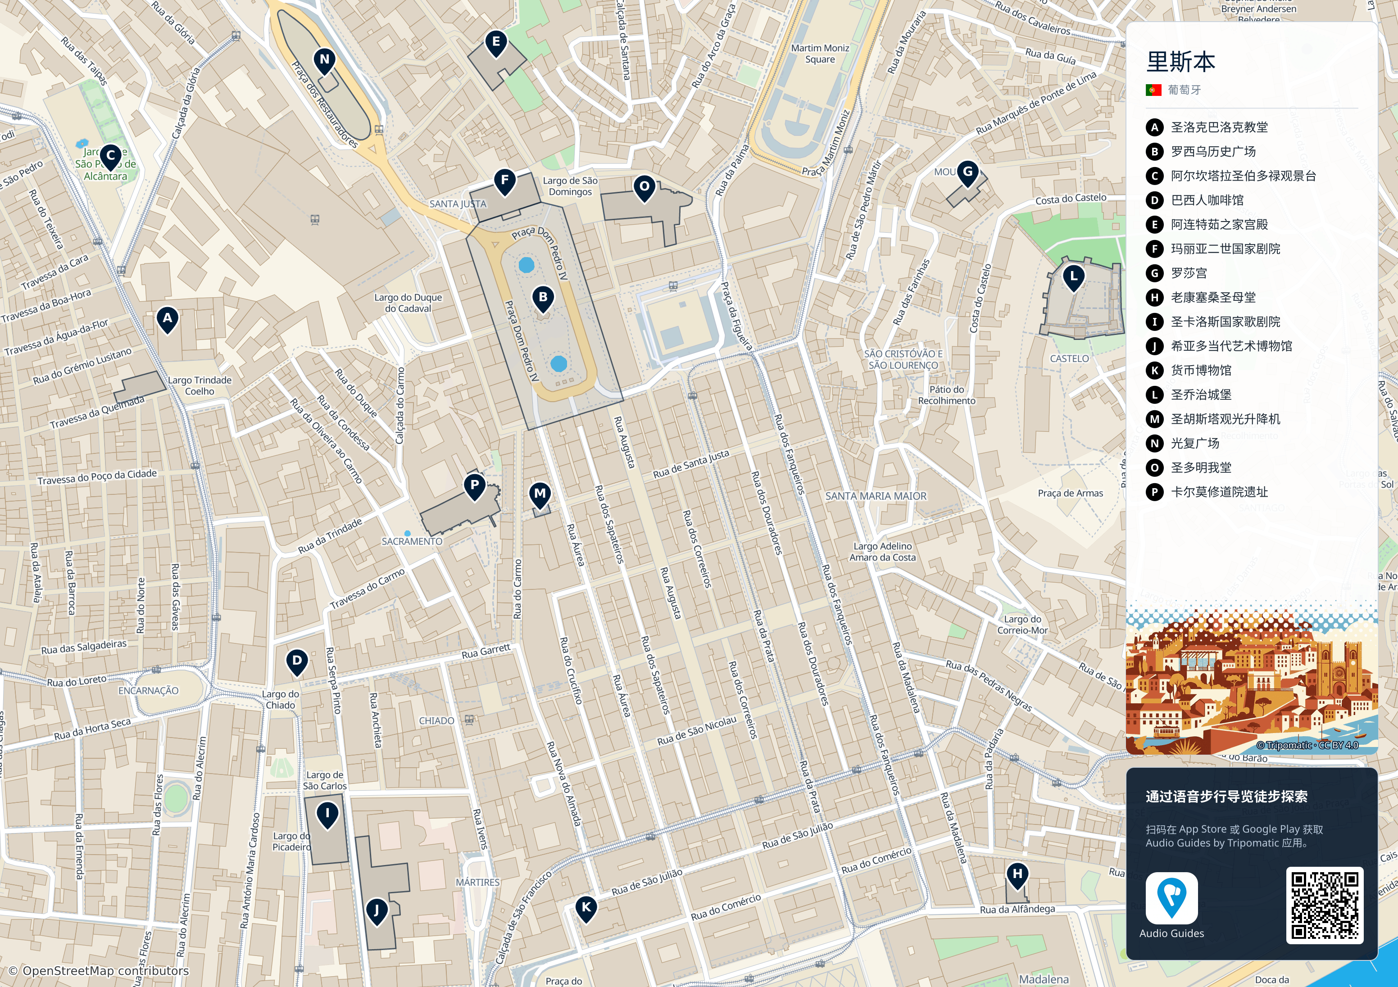Click legend badge H for 老康塞桑圣母堂
The height and width of the screenshot is (987, 1398).
pyautogui.click(x=1154, y=298)
